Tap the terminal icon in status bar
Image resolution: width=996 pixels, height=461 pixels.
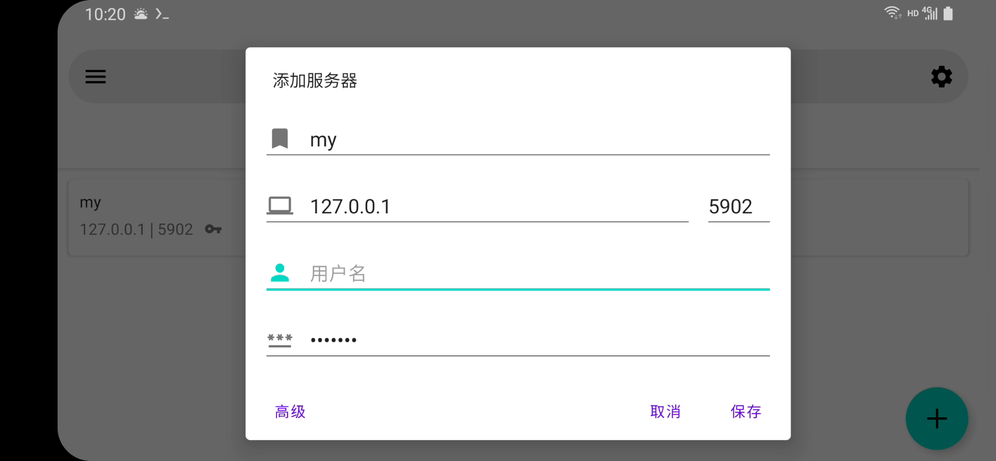point(162,15)
